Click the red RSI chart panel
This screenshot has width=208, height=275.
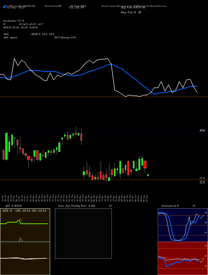coord(183,258)
